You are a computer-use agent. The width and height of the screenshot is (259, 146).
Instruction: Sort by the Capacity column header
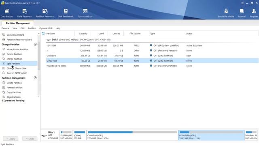83,34
